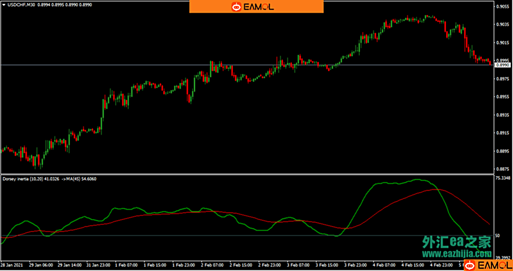Click the 0.8875 price scale label
The height and width of the screenshot is (271, 513).
503,169
